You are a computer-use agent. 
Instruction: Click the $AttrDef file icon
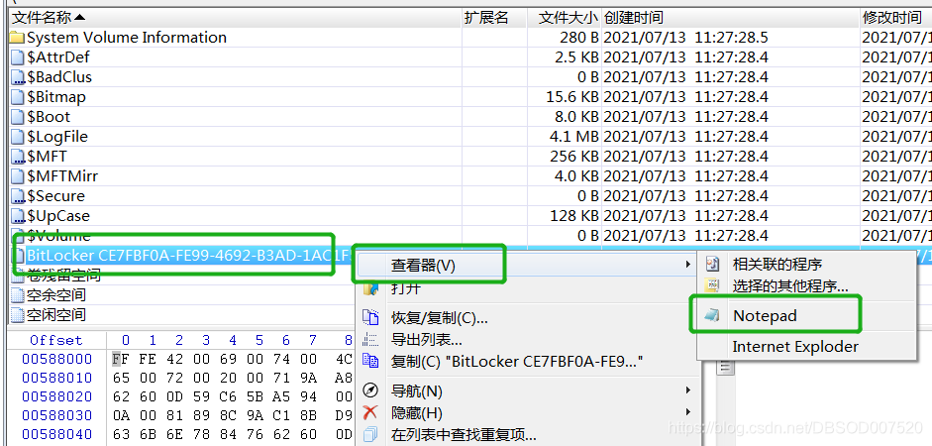tap(19, 57)
